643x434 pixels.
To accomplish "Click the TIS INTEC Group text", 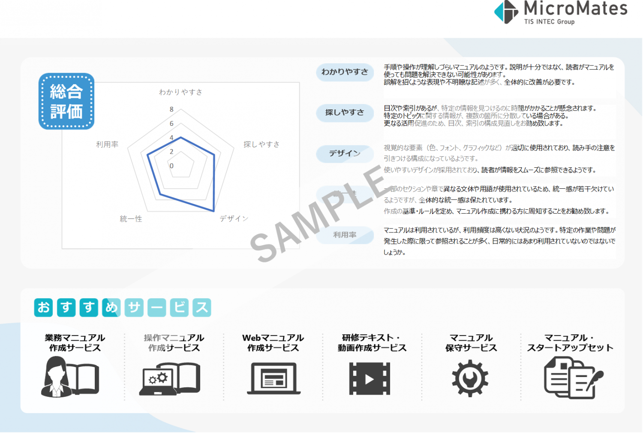I will tap(549, 21).
